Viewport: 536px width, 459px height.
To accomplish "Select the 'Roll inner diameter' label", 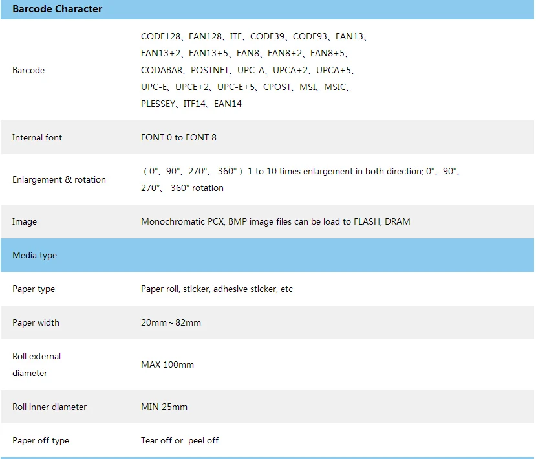I will [50, 407].
